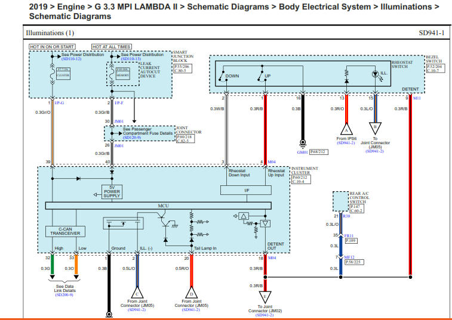Screen dimensions: 452x320
Task: Click the HOT AT ALL TIMES label
Action: 111,46
